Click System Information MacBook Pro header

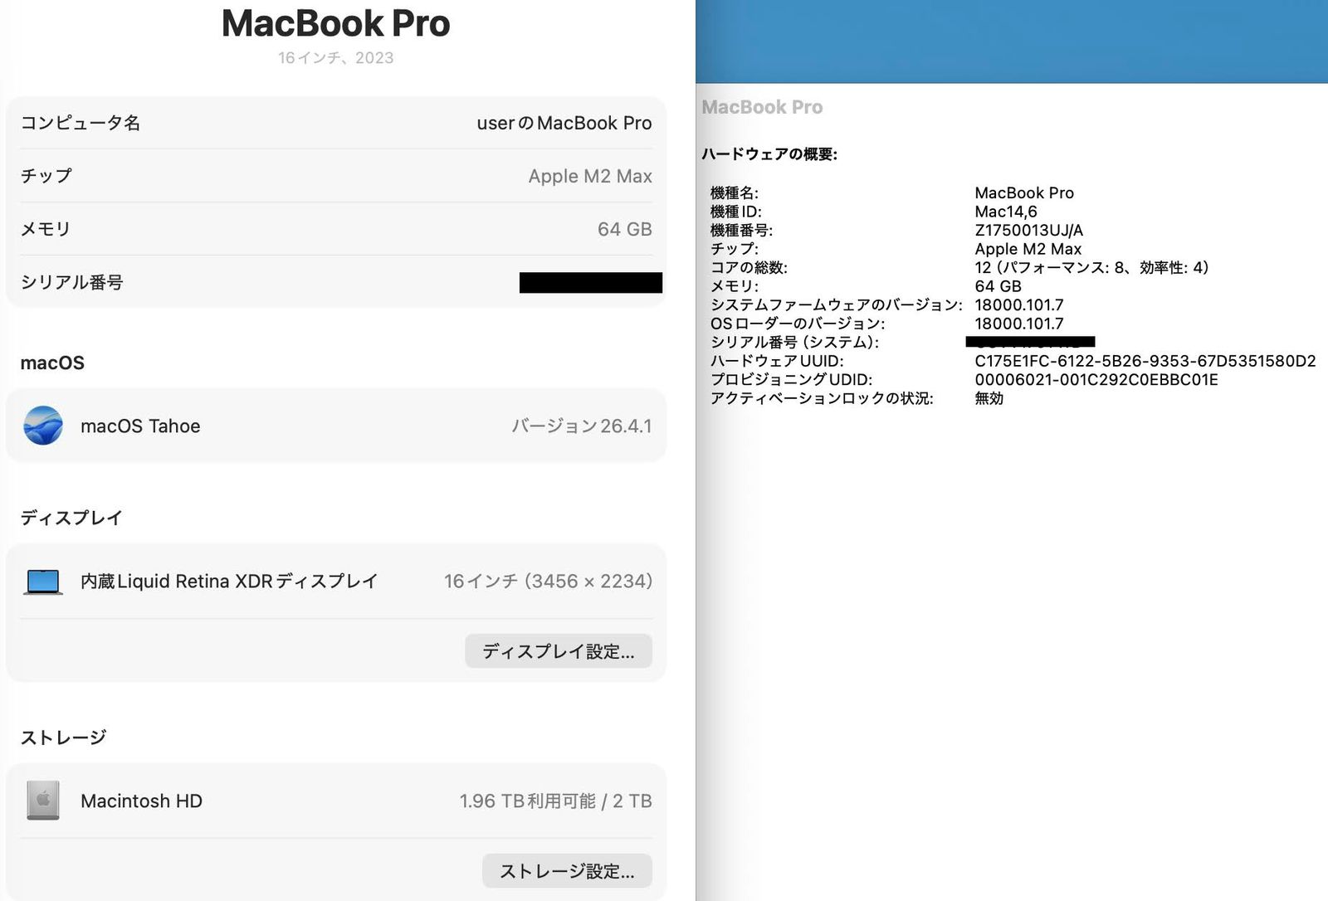762,107
